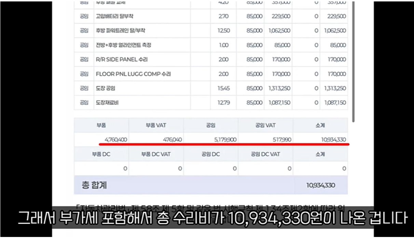Click 2.00 hours in R/R SIDE PANEL row
414x238 pixels.
coord(224,59)
